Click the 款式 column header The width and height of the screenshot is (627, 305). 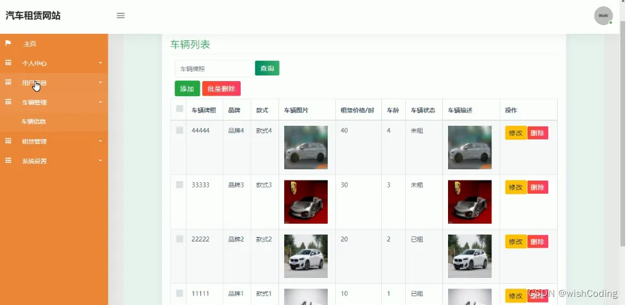point(262,110)
